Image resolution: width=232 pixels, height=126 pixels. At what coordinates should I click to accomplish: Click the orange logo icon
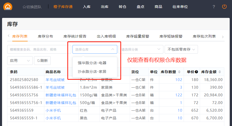pos(8,6)
